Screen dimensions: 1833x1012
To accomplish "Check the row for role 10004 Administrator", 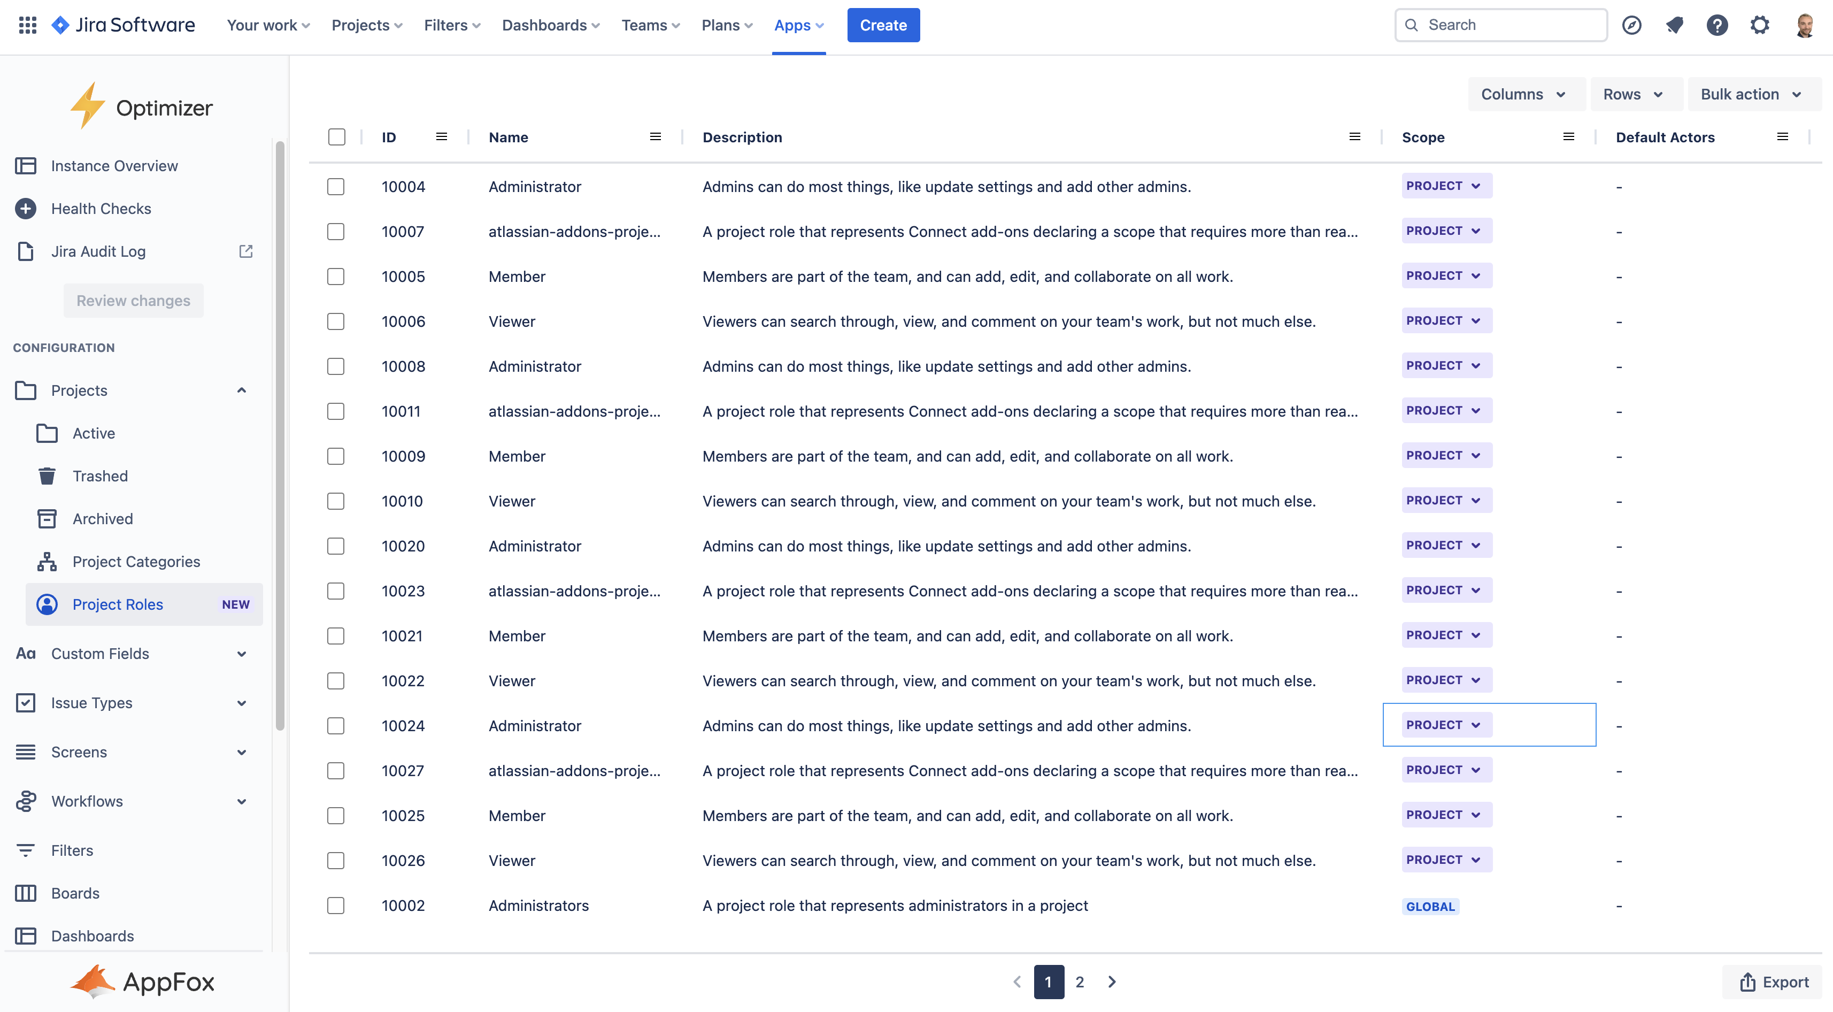I will click(336, 187).
